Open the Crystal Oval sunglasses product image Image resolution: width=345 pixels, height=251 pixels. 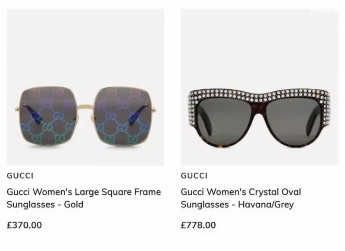[260, 87]
